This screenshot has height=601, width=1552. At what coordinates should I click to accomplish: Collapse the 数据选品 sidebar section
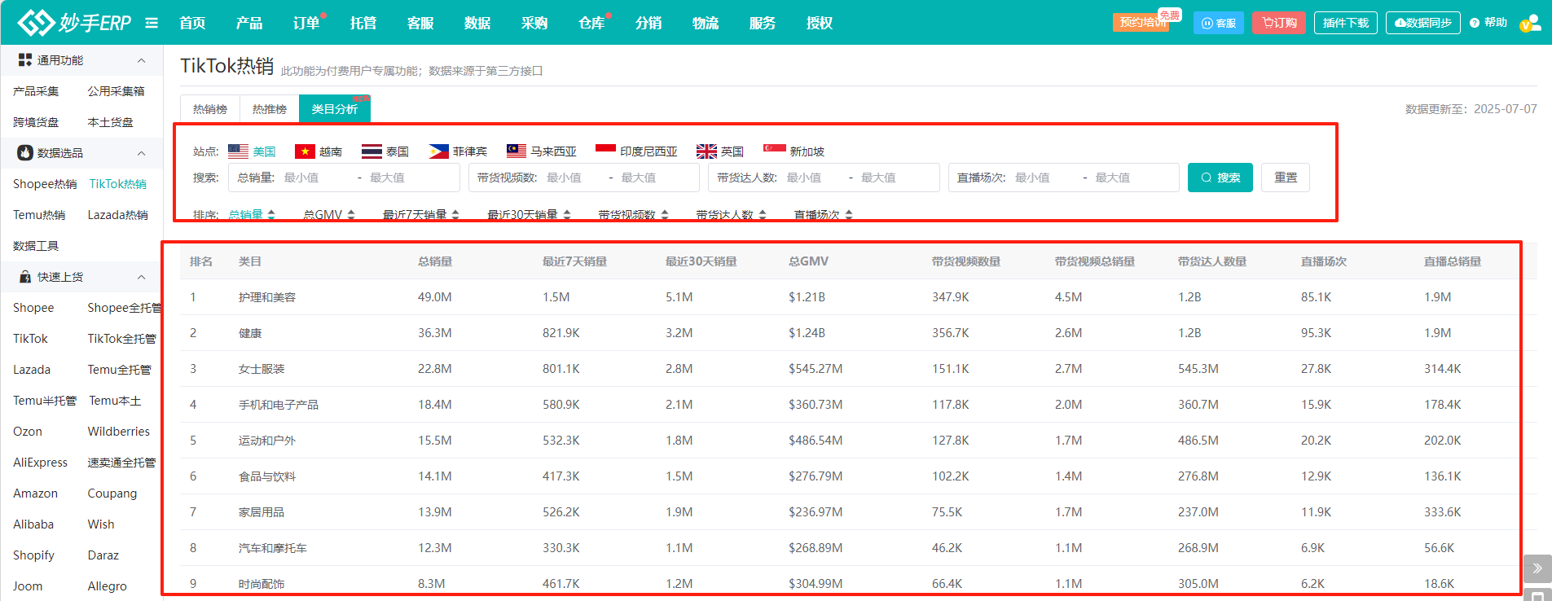142,153
